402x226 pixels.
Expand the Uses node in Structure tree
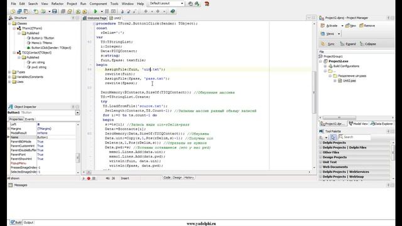click(x=9, y=82)
